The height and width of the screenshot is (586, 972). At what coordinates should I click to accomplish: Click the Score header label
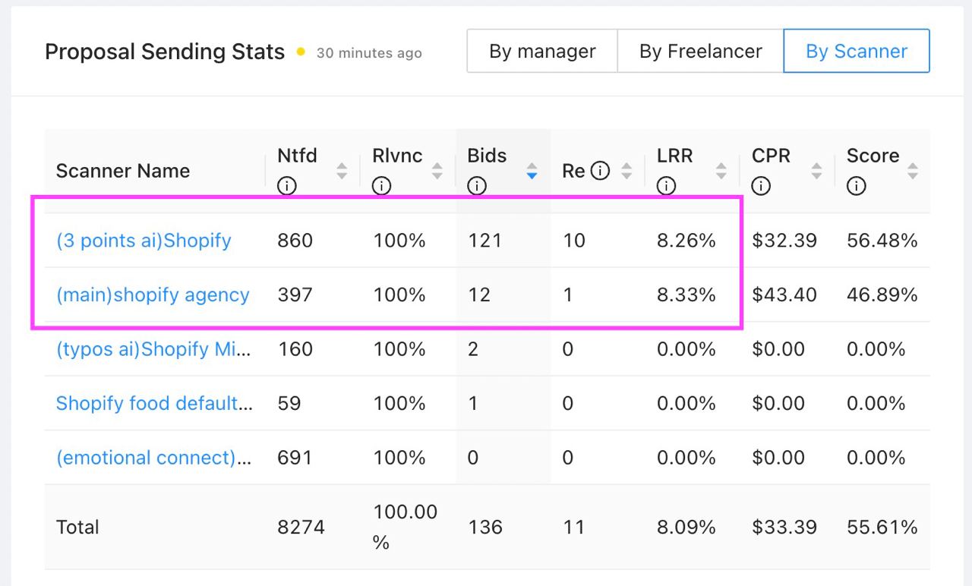pos(873,156)
